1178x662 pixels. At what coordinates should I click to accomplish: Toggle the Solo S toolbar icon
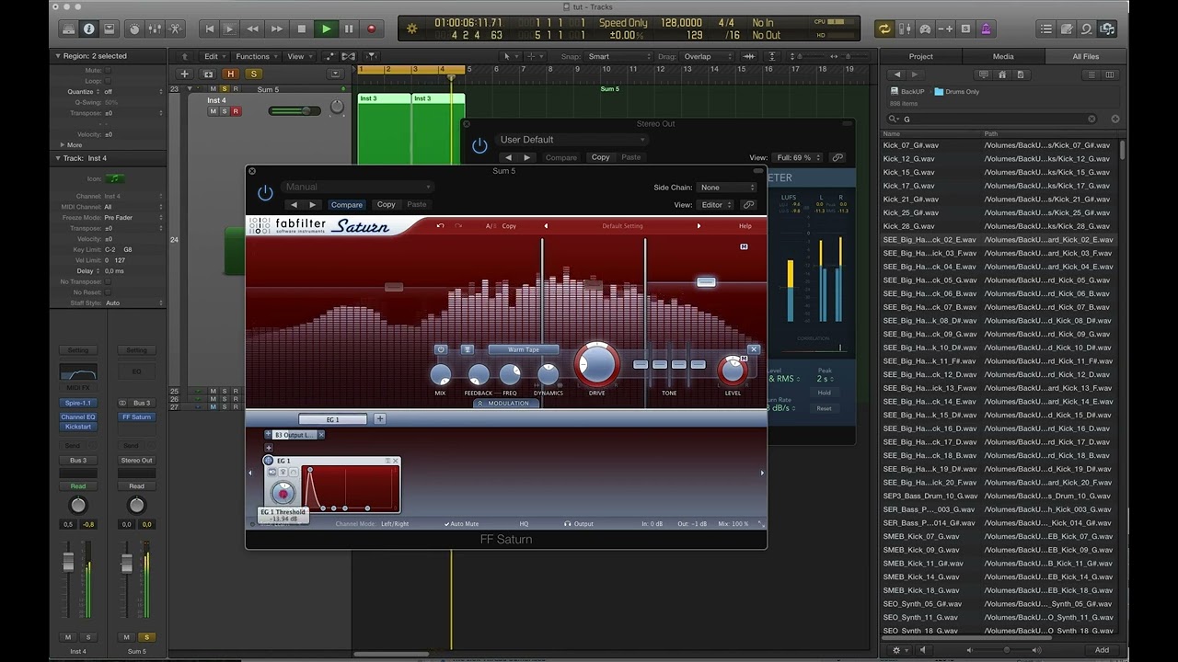coord(965,29)
